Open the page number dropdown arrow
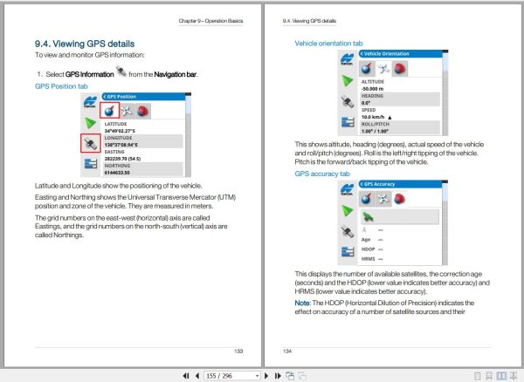 pyautogui.click(x=257, y=376)
